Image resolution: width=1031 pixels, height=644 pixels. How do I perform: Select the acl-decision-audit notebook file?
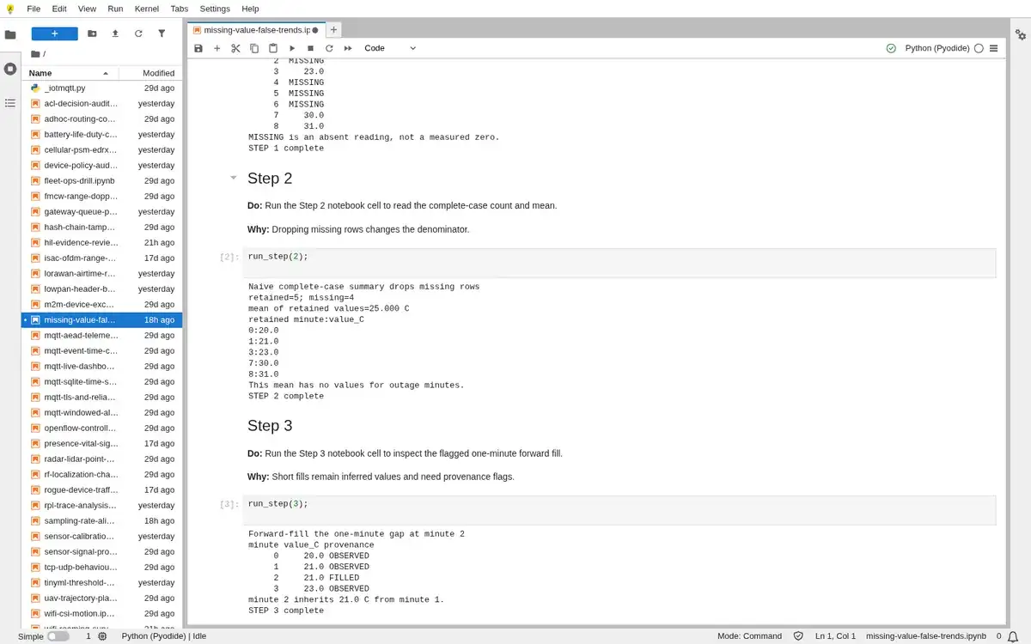(x=101, y=104)
